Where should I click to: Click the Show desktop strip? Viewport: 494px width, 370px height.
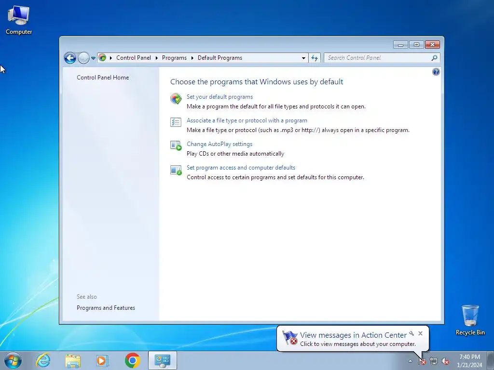coord(491,360)
